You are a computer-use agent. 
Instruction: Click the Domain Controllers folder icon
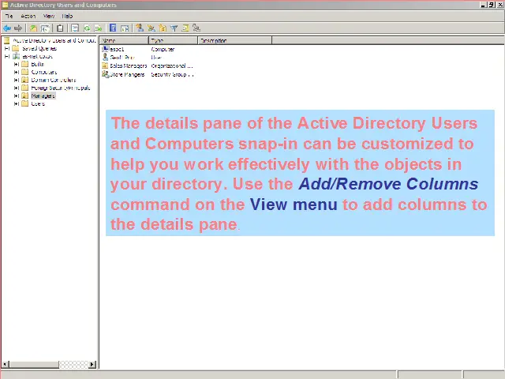click(25, 80)
